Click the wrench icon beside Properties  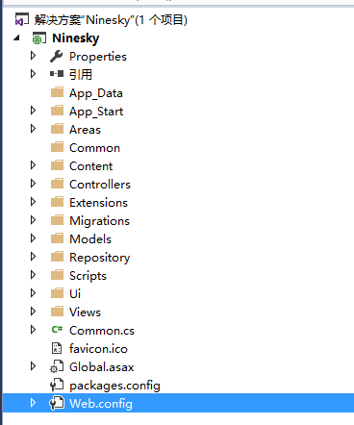(57, 57)
